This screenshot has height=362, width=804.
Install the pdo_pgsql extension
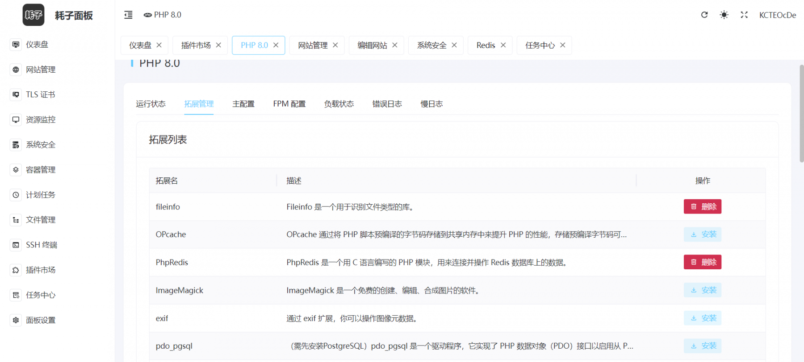(x=703, y=346)
